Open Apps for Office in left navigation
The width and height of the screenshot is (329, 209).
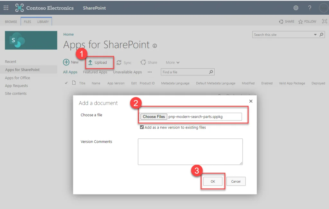click(17, 78)
